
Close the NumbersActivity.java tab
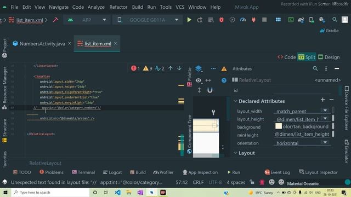click(x=70, y=43)
